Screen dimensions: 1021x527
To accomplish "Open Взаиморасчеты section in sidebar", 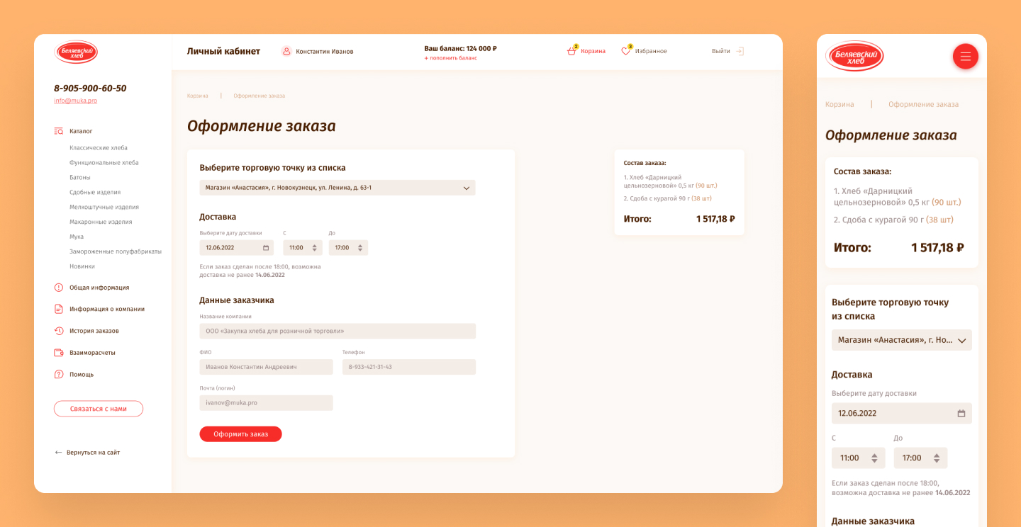I will click(x=91, y=353).
